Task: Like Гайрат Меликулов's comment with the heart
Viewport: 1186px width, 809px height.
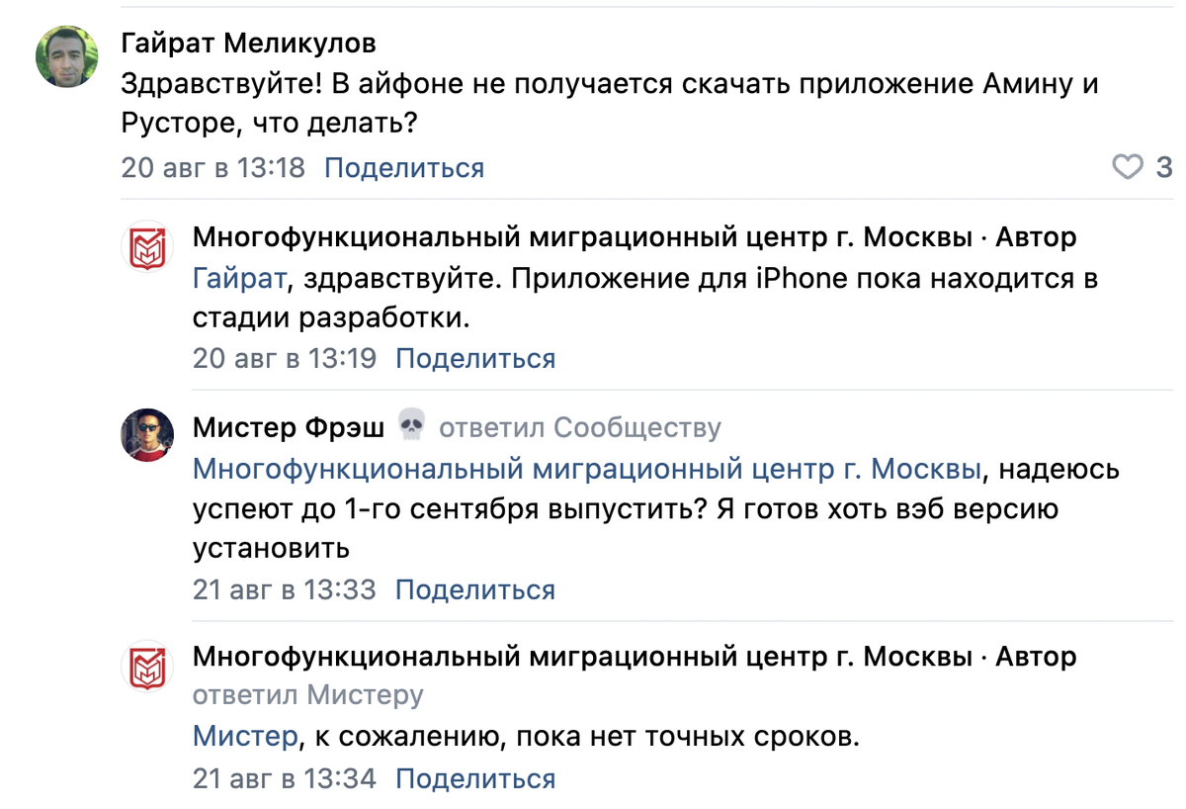Action: (x=1128, y=167)
